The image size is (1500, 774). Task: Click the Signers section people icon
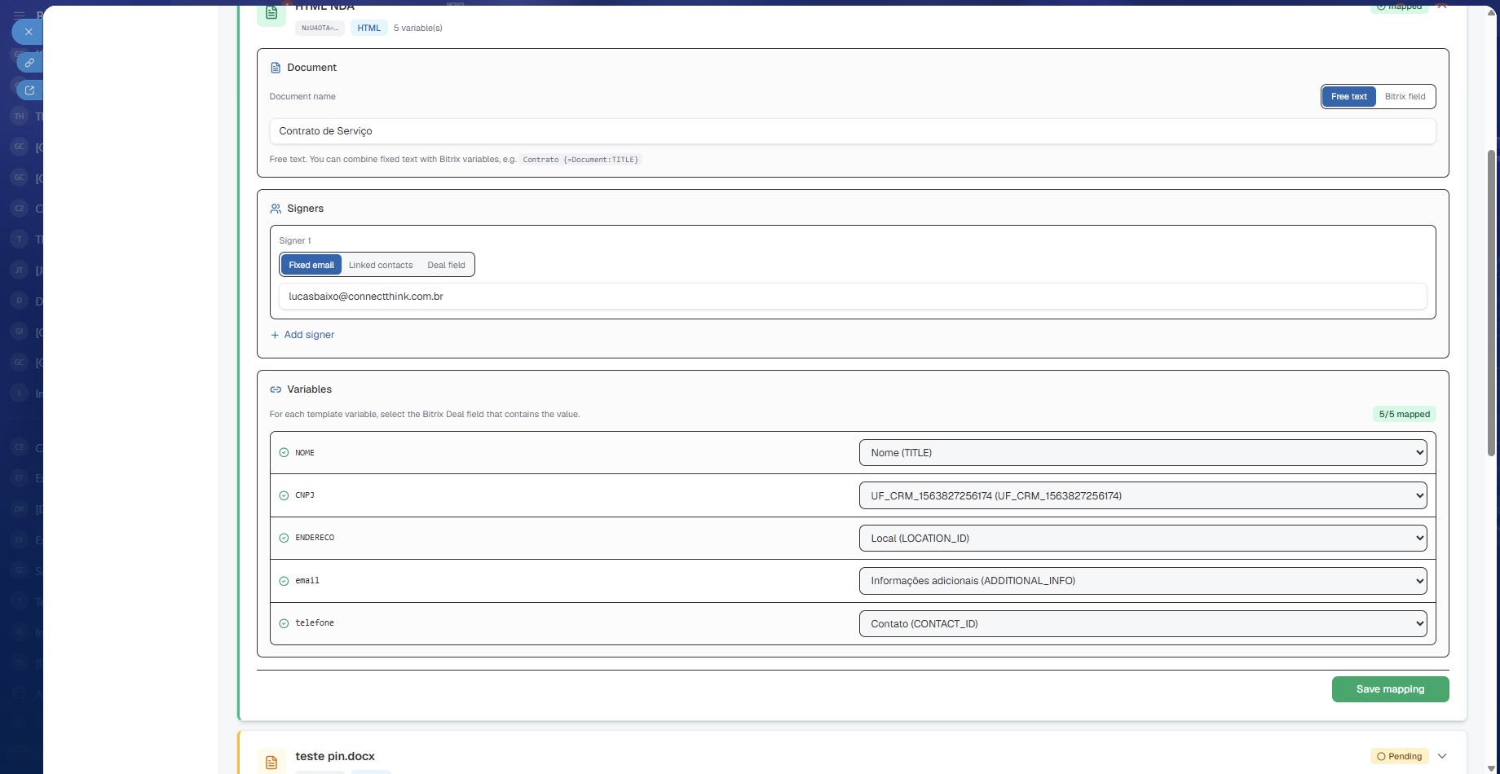(276, 209)
